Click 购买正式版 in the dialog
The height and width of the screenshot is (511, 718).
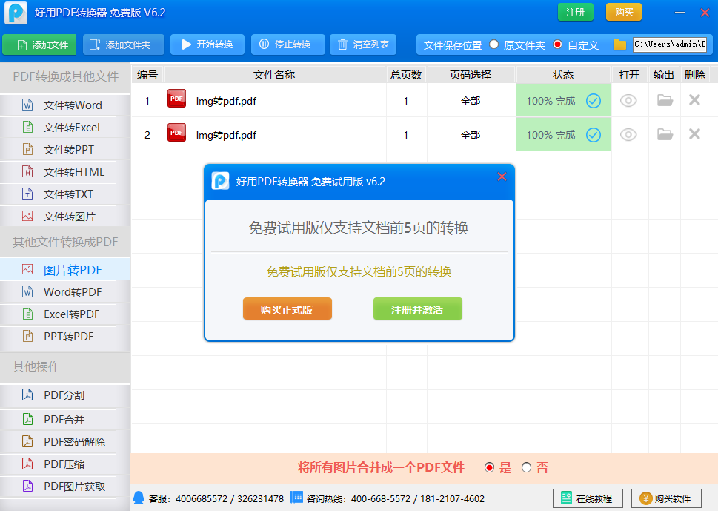click(287, 309)
